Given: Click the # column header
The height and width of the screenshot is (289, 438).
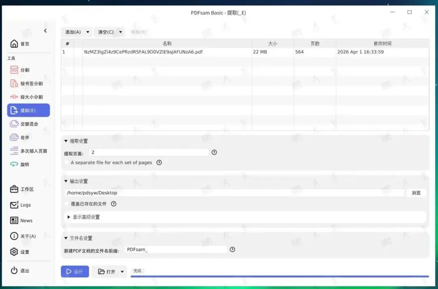Looking at the screenshot, I should coord(67,43).
